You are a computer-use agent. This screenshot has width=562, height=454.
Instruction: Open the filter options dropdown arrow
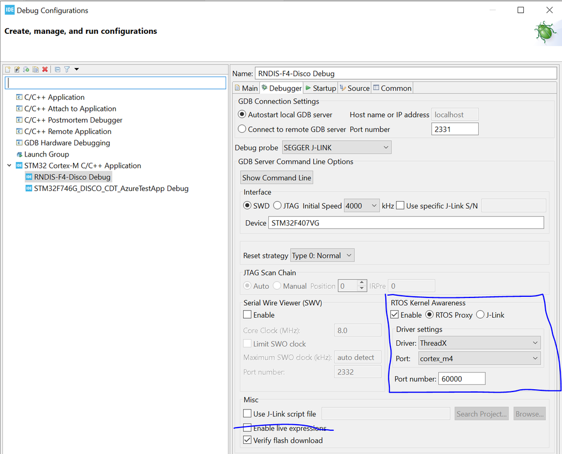pos(77,69)
